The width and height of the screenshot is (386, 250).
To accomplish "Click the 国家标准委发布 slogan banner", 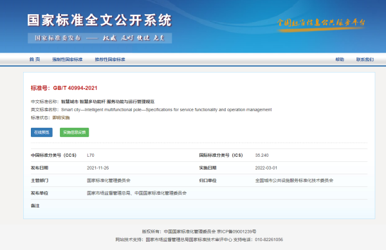I will pos(100,38).
